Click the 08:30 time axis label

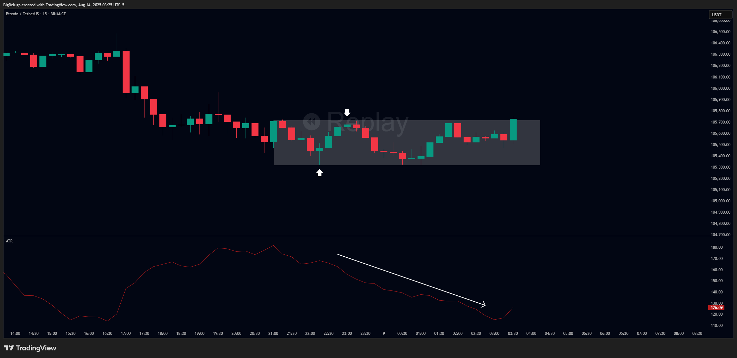coord(697,333)
